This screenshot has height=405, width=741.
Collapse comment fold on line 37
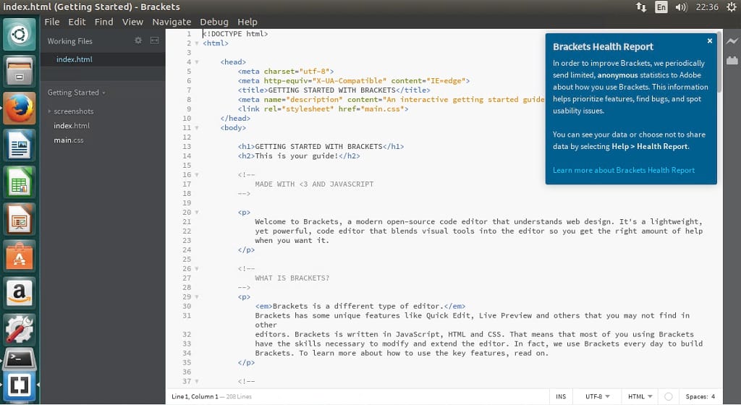click(x=197, y=381)
